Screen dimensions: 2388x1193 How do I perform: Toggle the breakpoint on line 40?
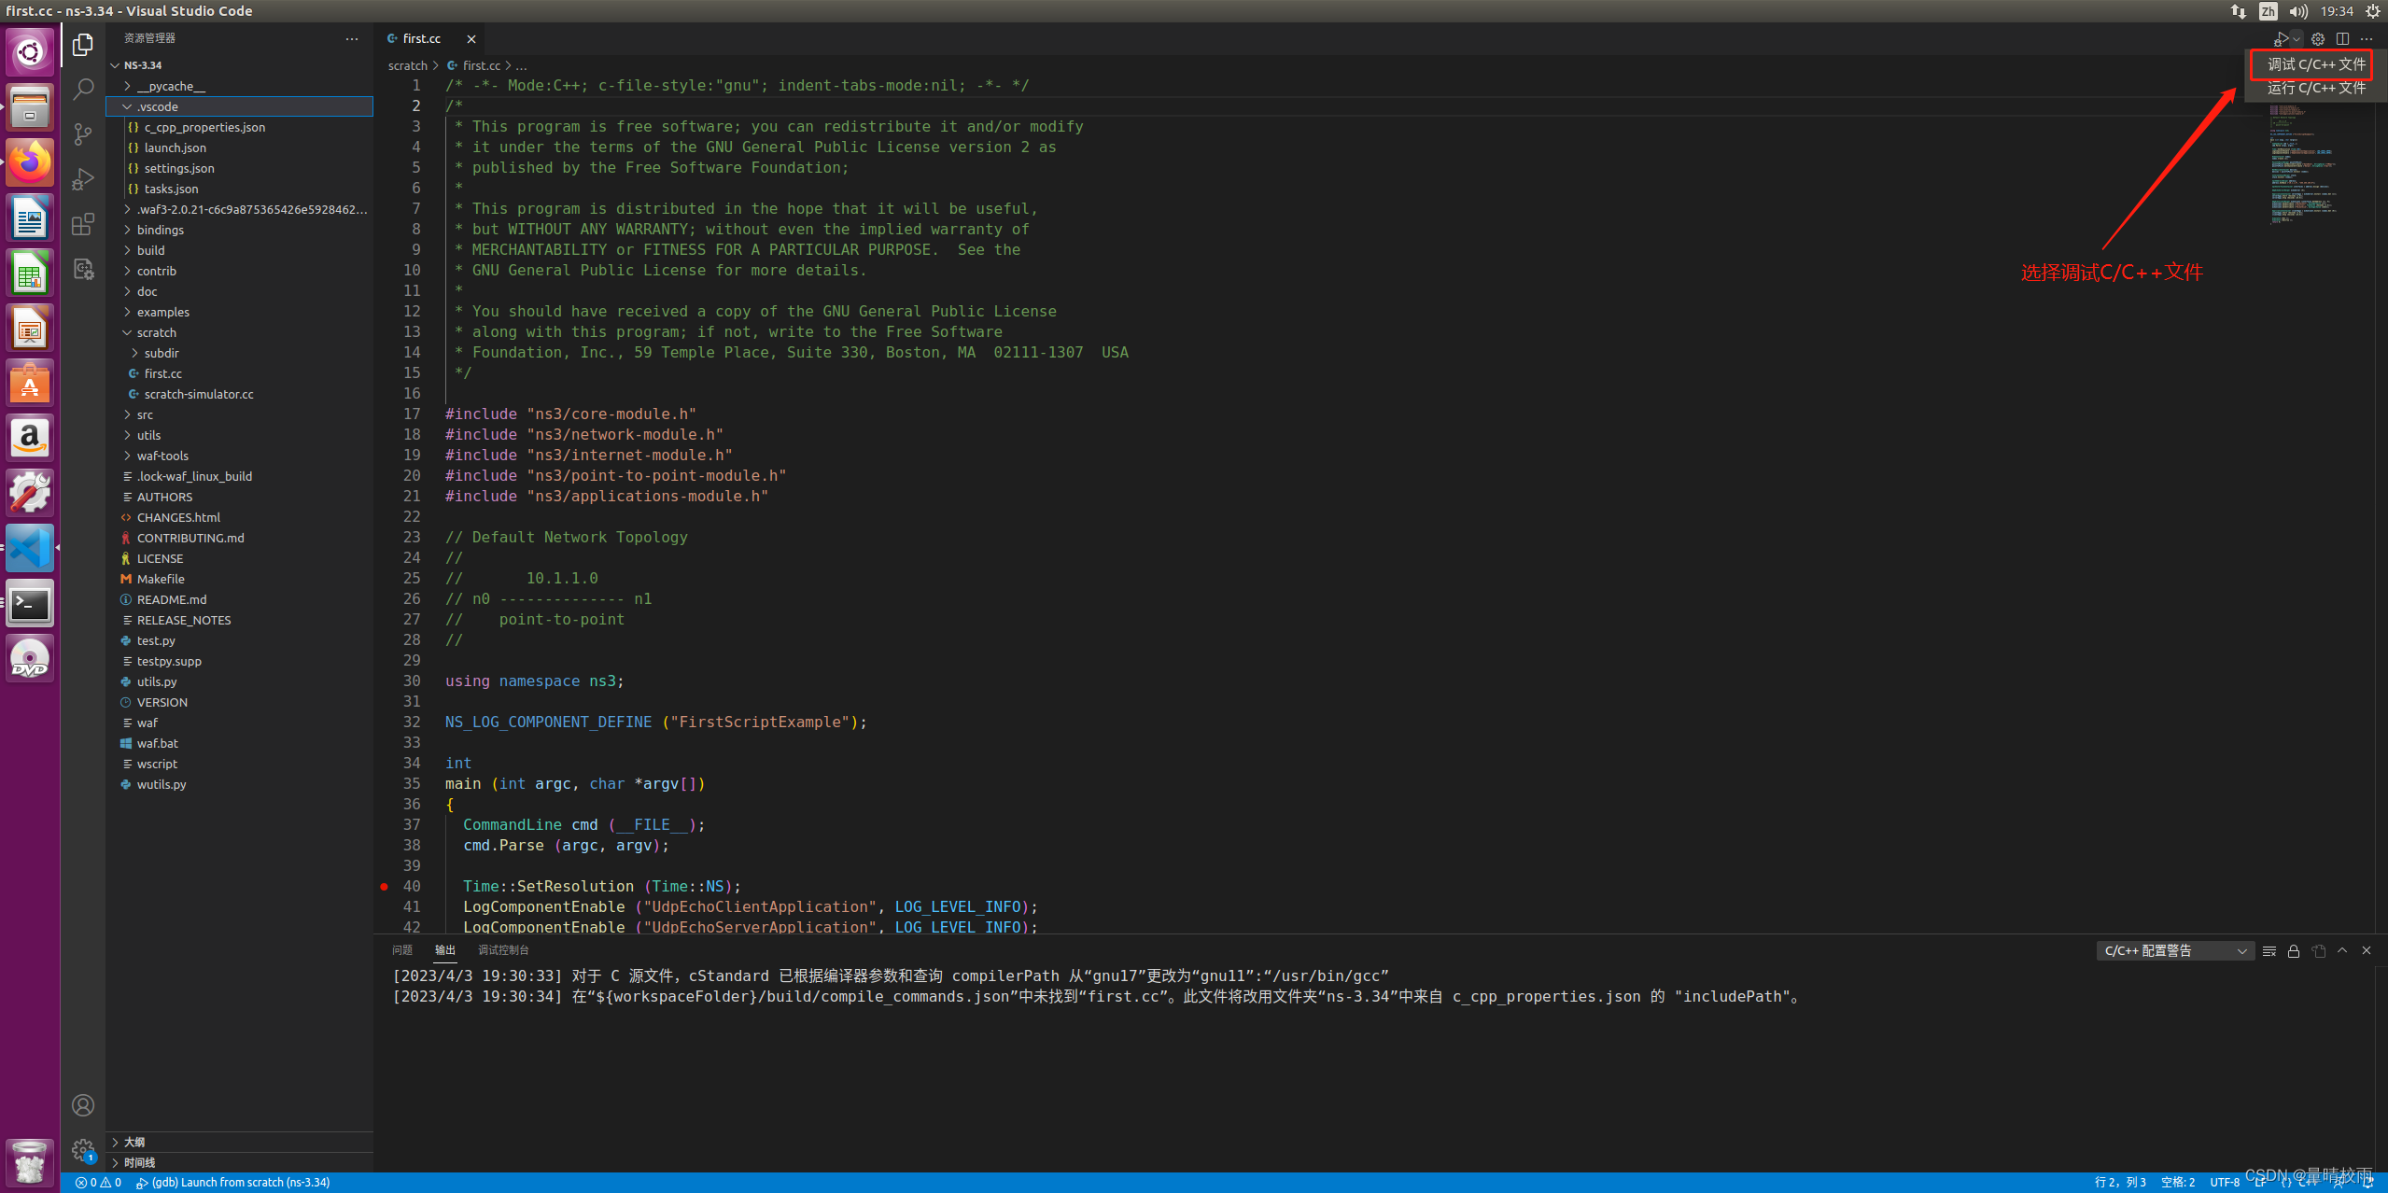pyautogui.click(x=385, y=887)
